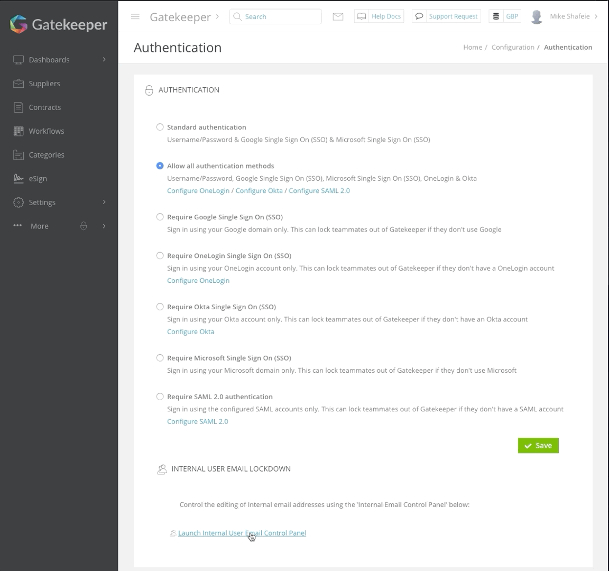This screenshot has width=609, height=571.
Task: Click the search magnifier icon
Action: (x=238, y=17)
